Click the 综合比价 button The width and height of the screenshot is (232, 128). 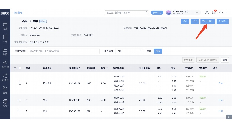tap(188, 60)
